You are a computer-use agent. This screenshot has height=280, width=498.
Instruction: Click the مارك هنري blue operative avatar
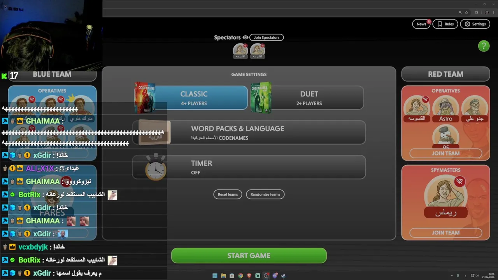pos(81,109)
